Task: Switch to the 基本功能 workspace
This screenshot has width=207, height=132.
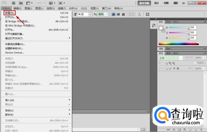Action: click(x=144, y=3)
